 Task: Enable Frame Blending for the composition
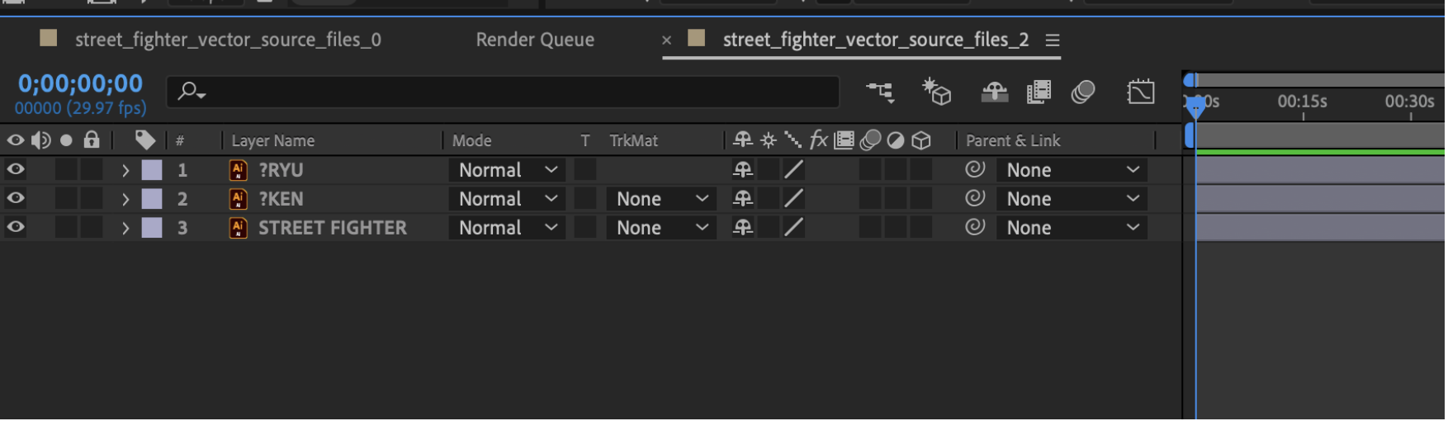pyautogui.click(x=1039, y=92)
